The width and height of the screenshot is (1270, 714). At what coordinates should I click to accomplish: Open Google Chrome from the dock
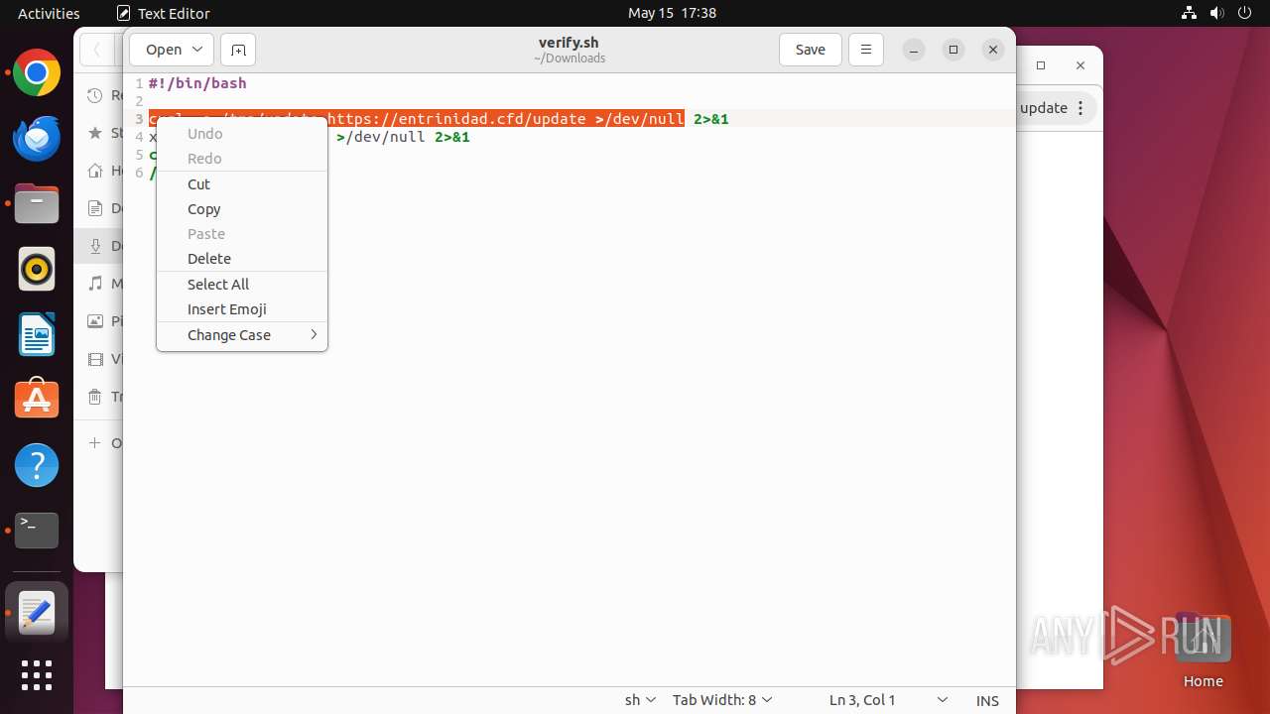37,73
